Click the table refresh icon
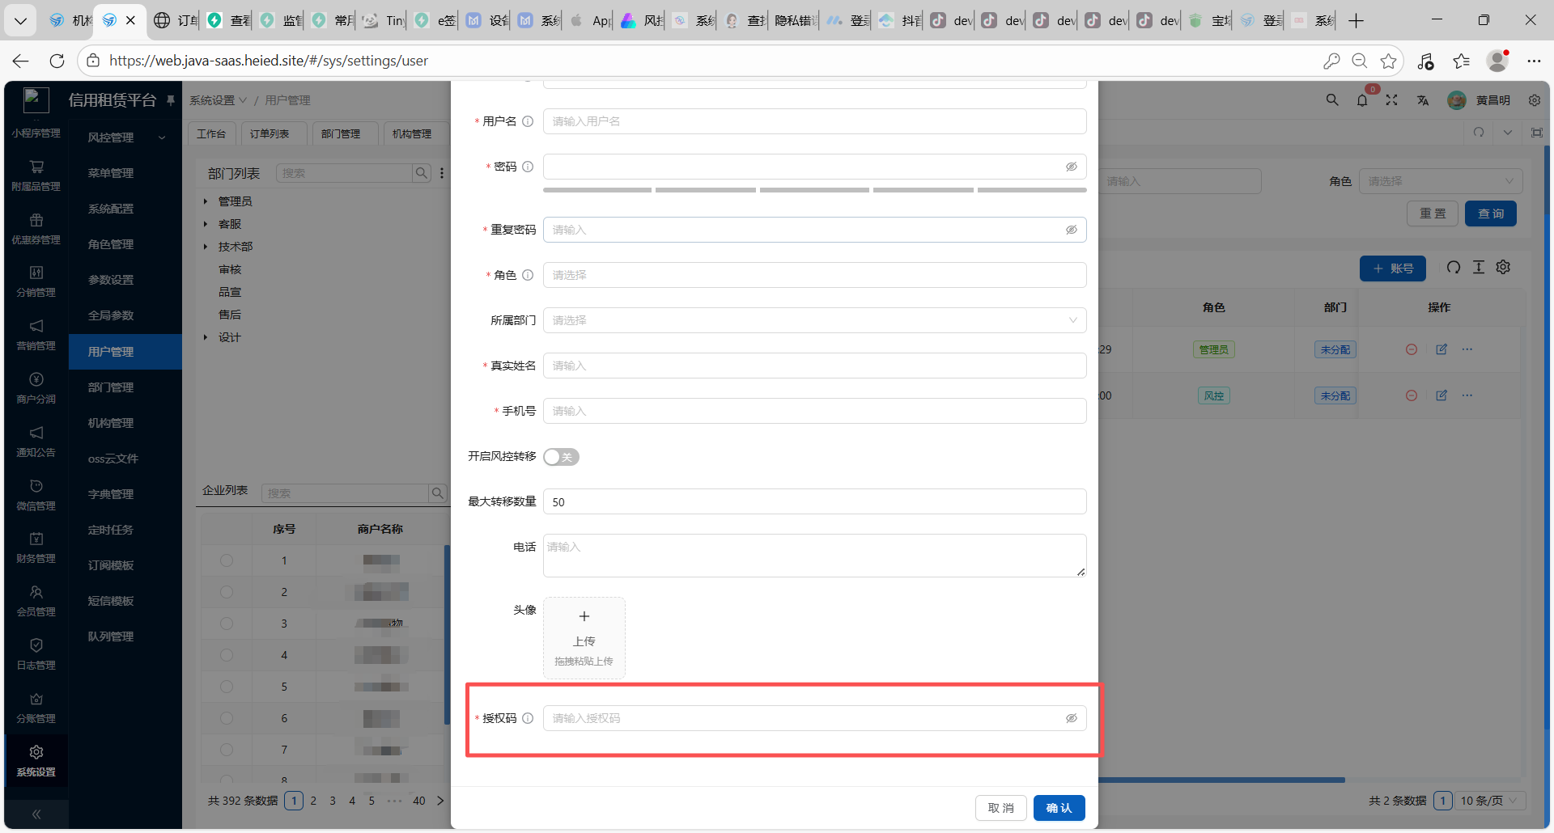 point(1454,268)
